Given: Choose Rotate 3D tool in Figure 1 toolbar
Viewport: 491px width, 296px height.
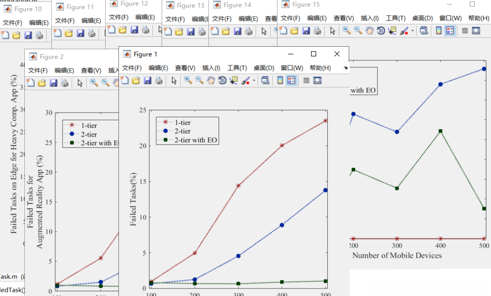Looking at the screenshot, I should [x=222, y=80].
